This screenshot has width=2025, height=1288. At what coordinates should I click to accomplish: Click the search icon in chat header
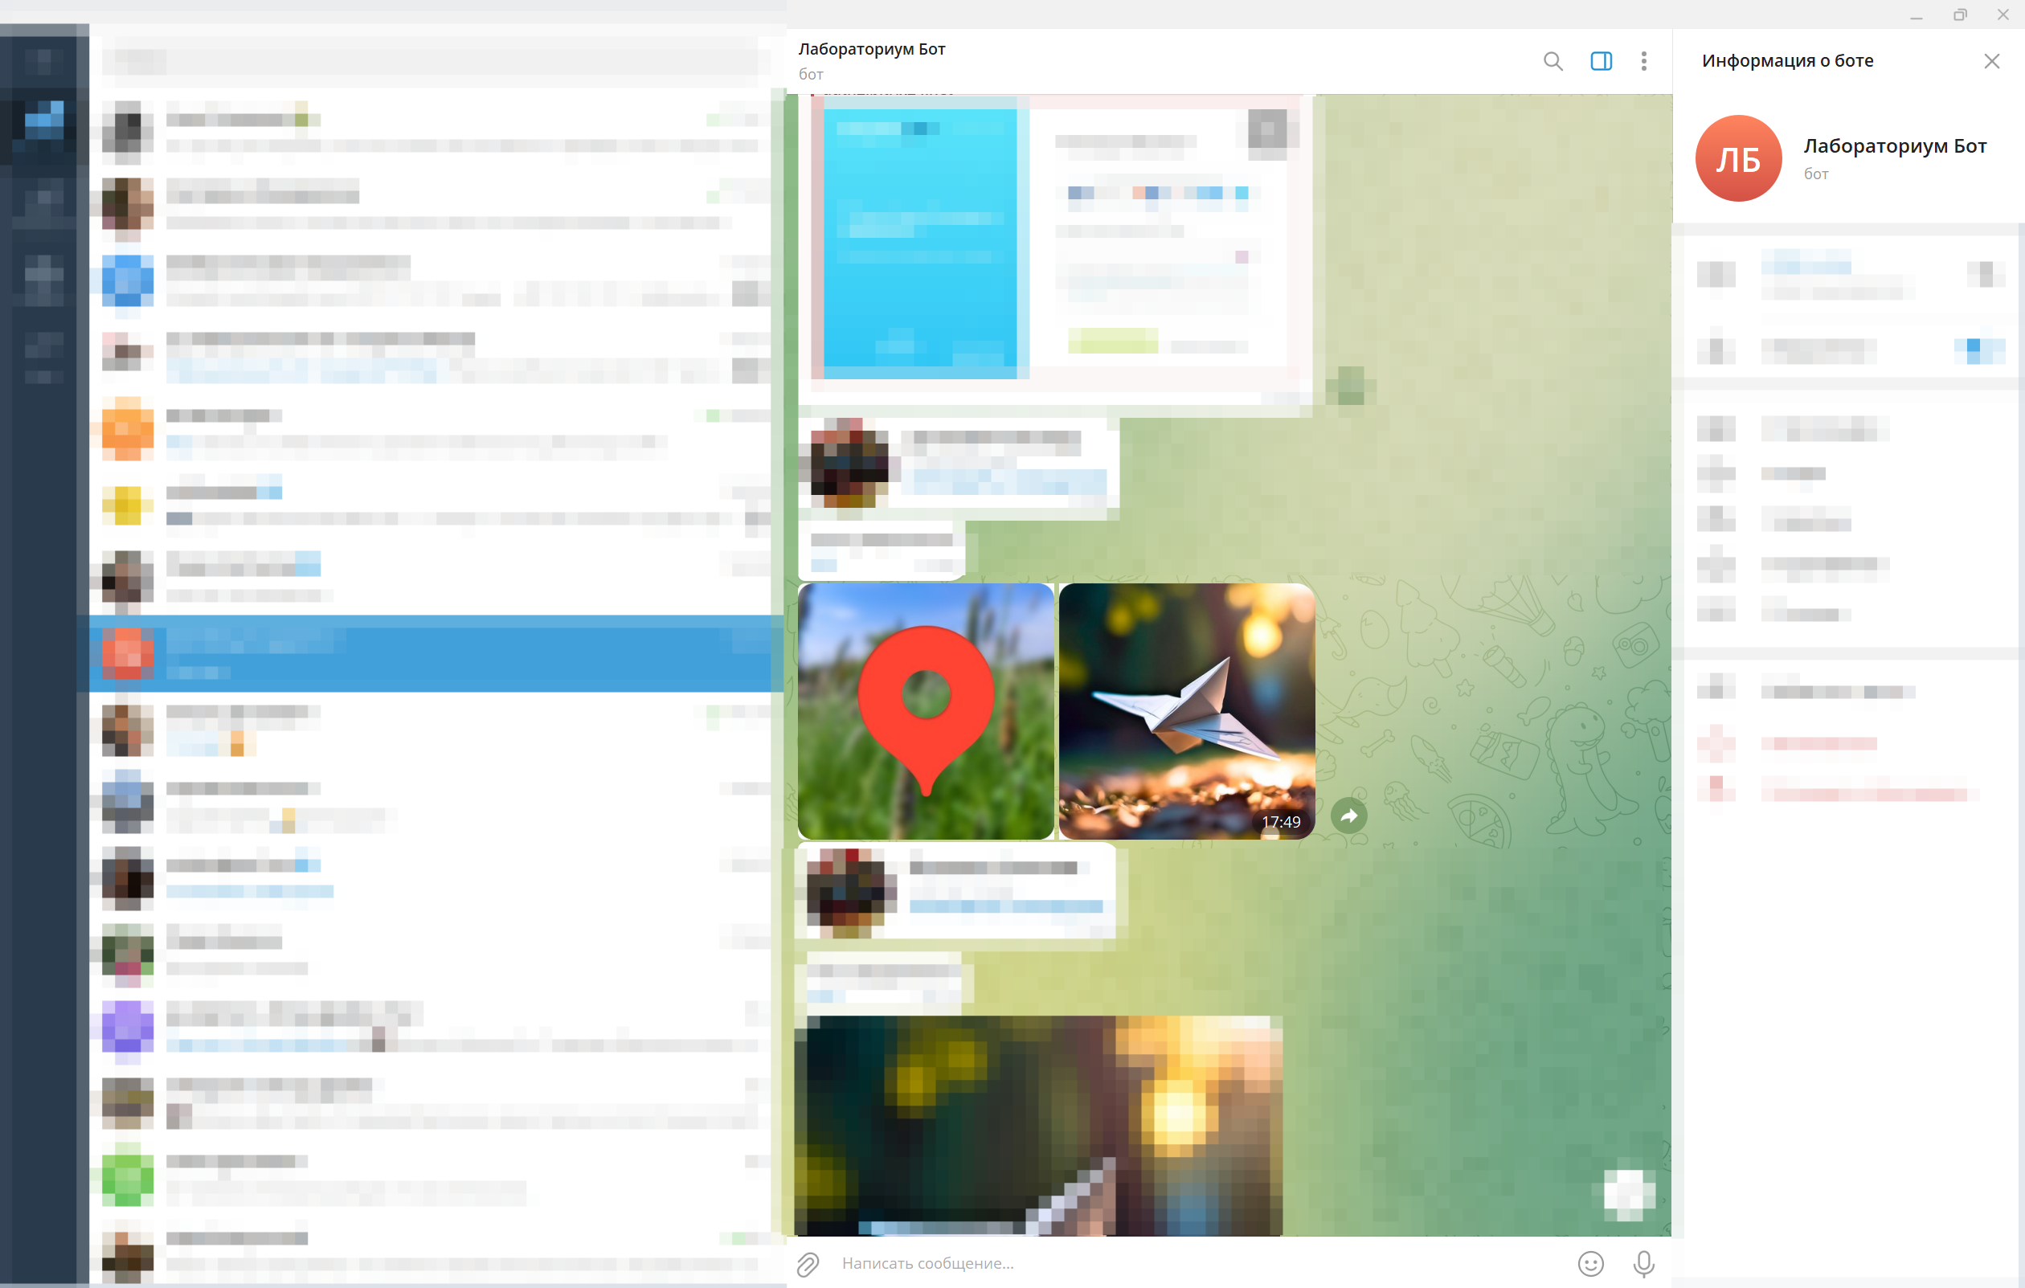pos(1552,61)
